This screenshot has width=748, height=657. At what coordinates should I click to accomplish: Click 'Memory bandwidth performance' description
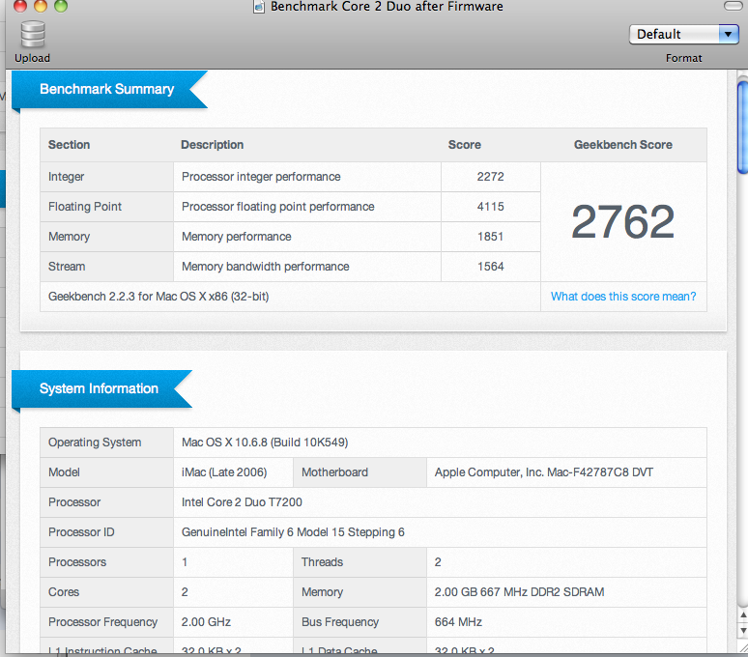coord(265,267)
